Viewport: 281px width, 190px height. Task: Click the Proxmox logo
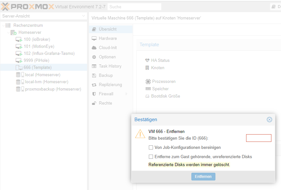coord(27,7)
